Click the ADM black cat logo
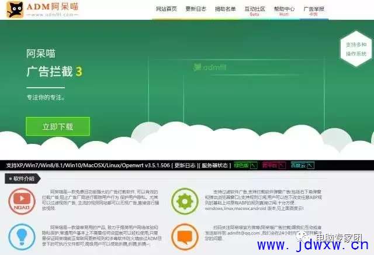The height and width of the screenshot is (255, 374). 15,9
